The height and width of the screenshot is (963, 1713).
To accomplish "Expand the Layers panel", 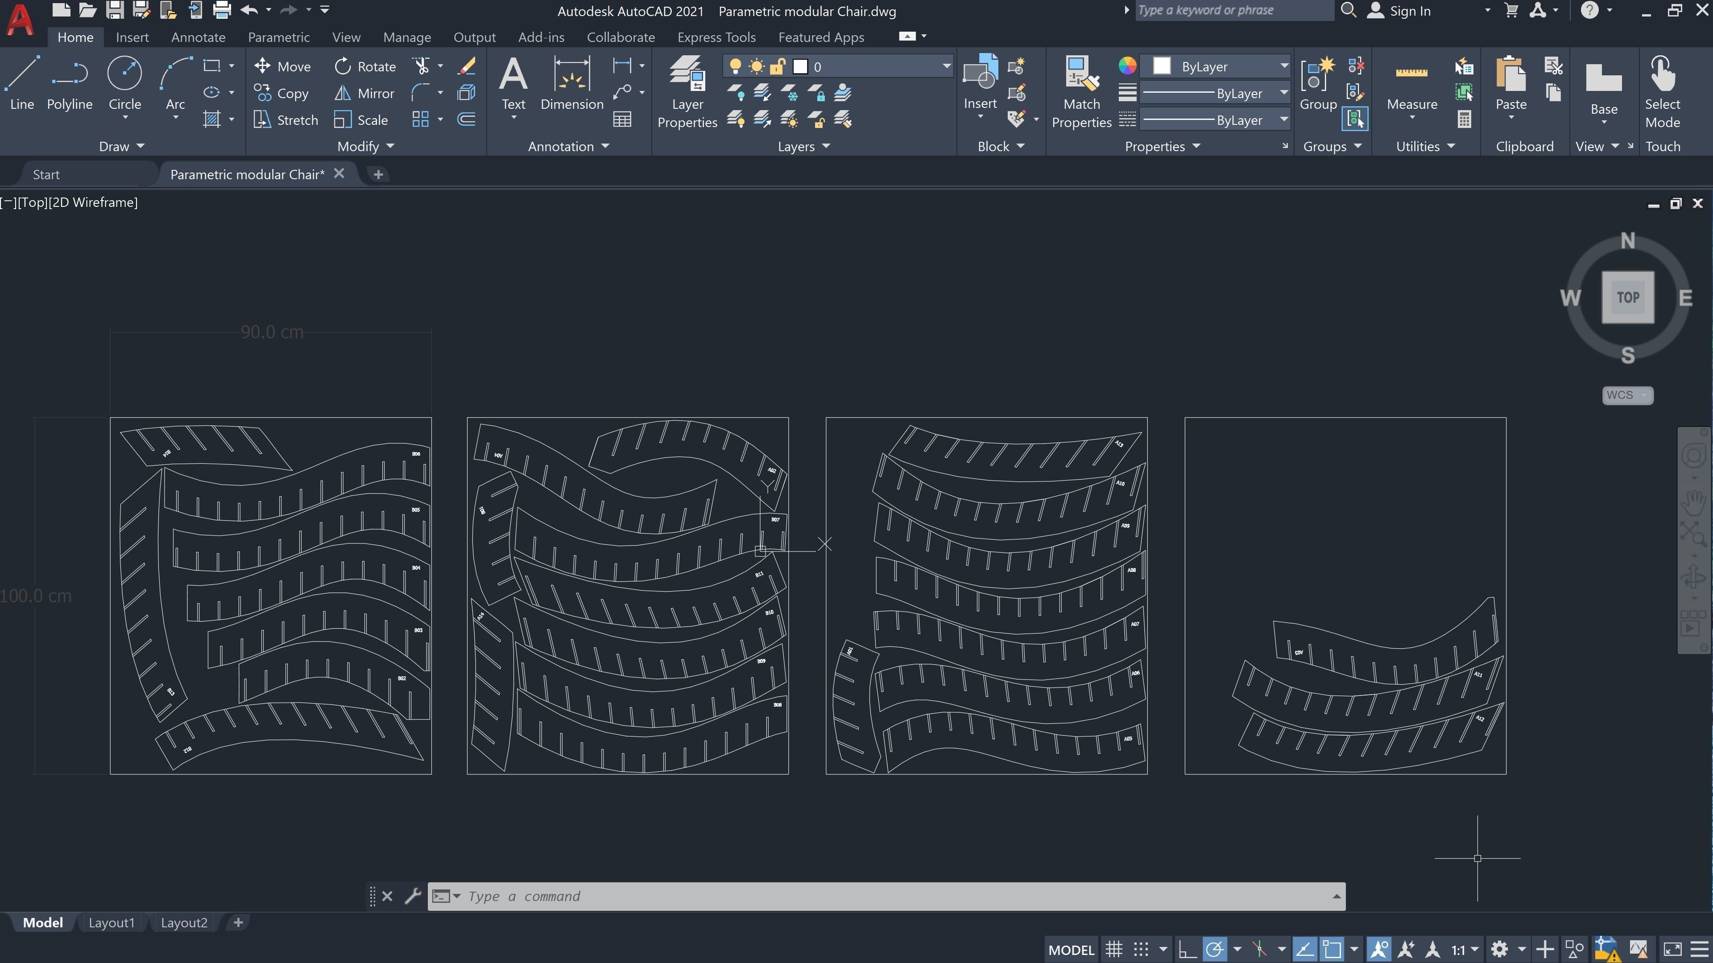I will pyautogui.click(x=804, y=146).
